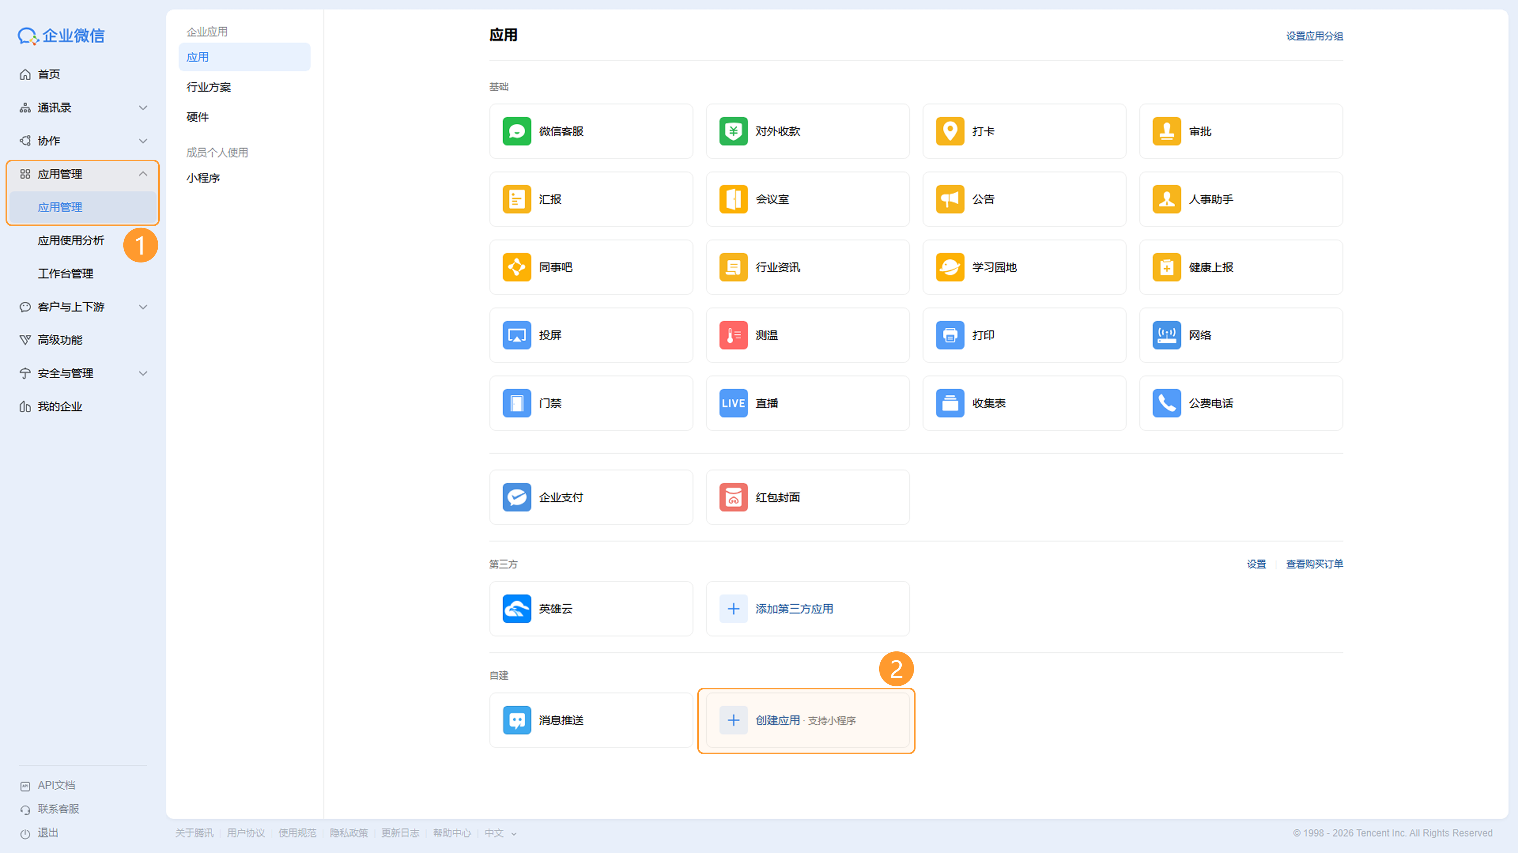Expand the 协作 sidebar chevron
Viewport: 1518px width, 853px height.
143,141
